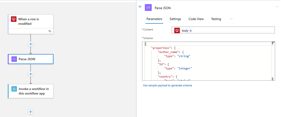Click Use sample payload to generate schema
The image size is (281, 117).
pos(167,85)
